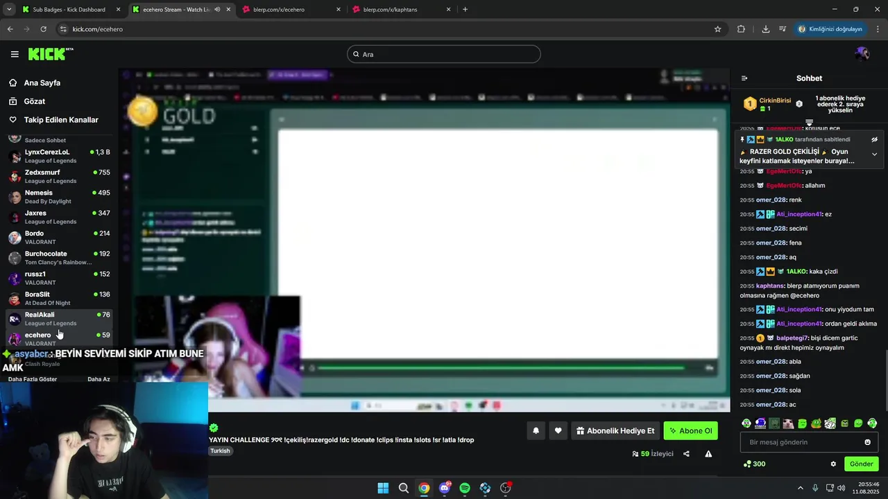Open browser downloads icon
888x499 pixels.
pos(765,29)
